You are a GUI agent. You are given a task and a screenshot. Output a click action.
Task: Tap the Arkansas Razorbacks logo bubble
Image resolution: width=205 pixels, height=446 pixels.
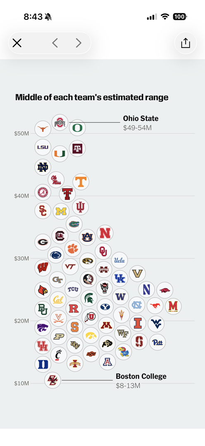coord(164,290)
